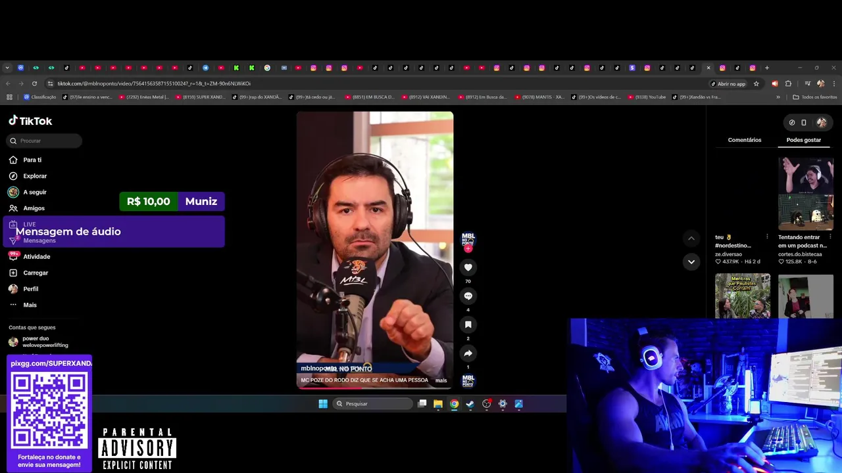
Task: Switch to the Comentários tab
Action: pyautogui.click(x=745, y=140)
